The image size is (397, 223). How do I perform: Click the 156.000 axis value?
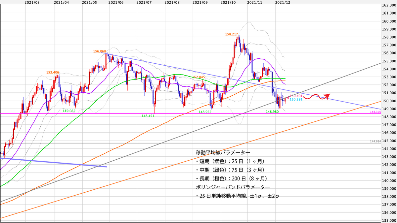coord(389,53)
